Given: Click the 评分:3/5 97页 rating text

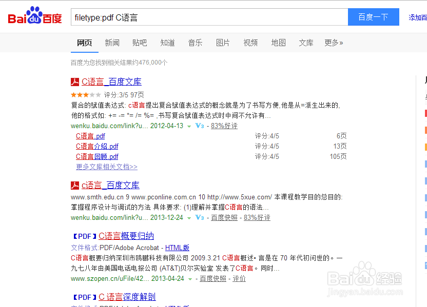Looking at the screenshot, I should [124, 95].
